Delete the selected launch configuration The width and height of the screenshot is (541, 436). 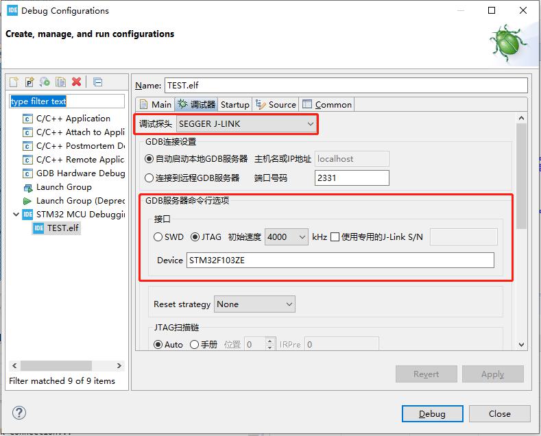pos(76,82)
